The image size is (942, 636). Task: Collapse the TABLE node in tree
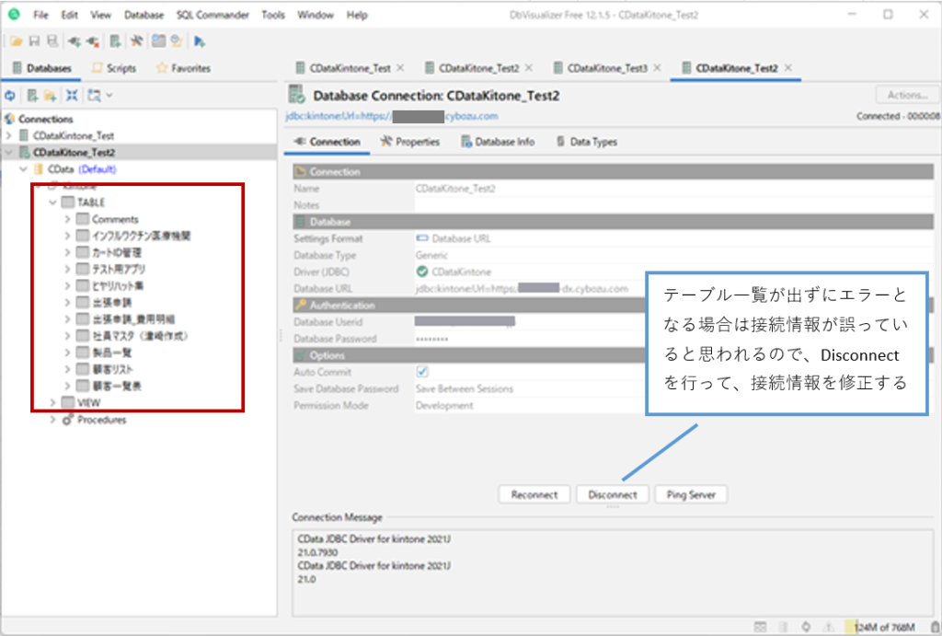52,202
